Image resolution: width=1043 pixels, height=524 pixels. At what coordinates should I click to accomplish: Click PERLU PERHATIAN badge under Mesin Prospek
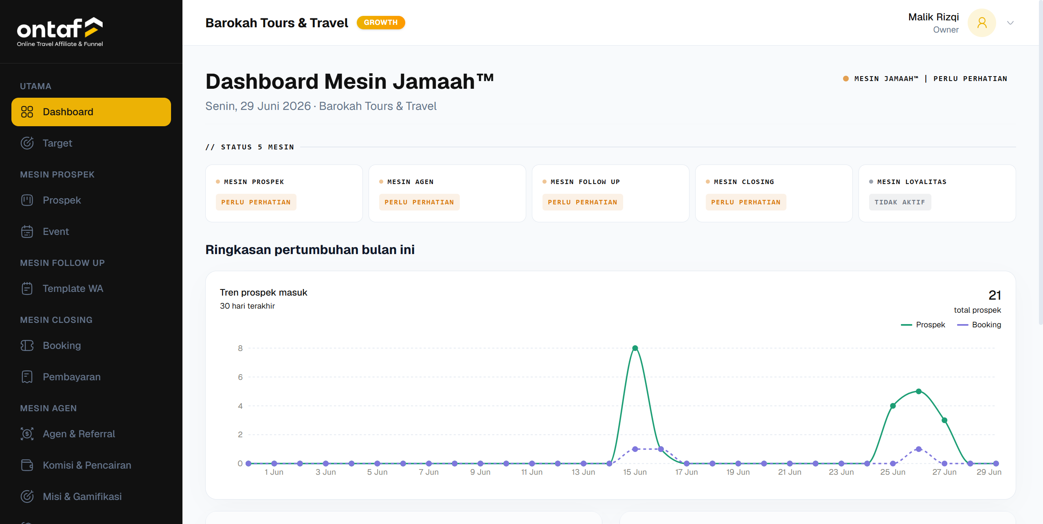256,202
